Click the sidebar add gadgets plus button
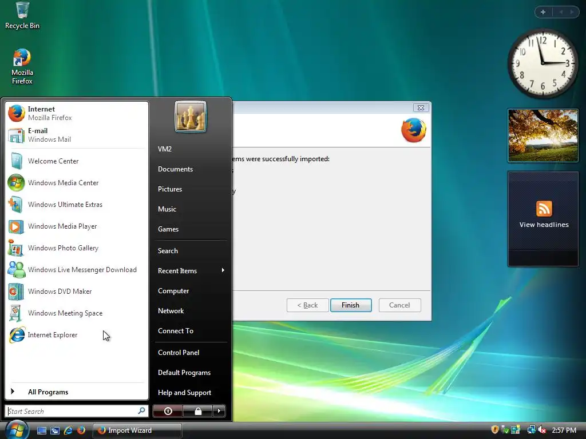The width and height of the screenshot is (586, 439). (x=543, y=12)
